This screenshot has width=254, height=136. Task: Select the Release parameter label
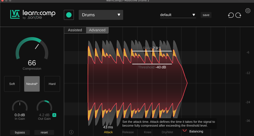point(128,132)
